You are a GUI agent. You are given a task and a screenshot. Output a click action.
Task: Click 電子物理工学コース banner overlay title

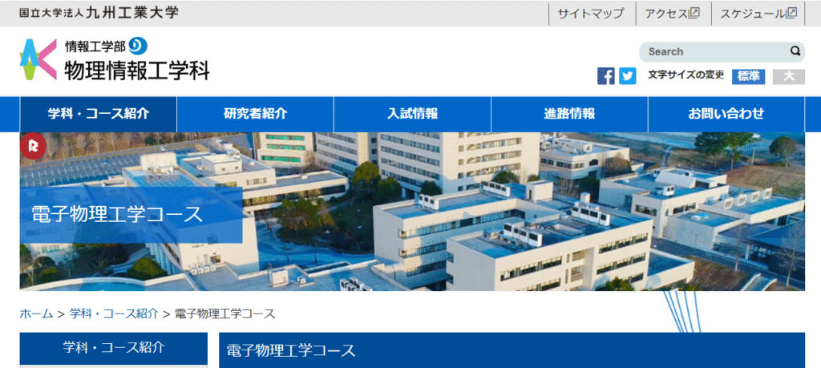click(x=117, y=215)
